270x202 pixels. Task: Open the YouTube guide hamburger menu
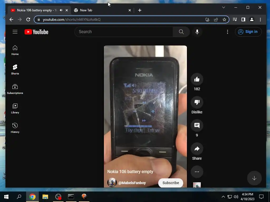(x=15, y=32)
